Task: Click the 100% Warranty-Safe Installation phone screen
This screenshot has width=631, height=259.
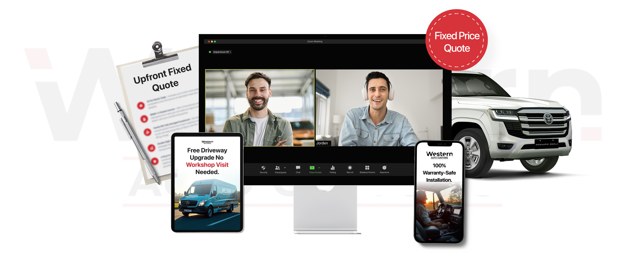Action: click(x=439, y=193)
